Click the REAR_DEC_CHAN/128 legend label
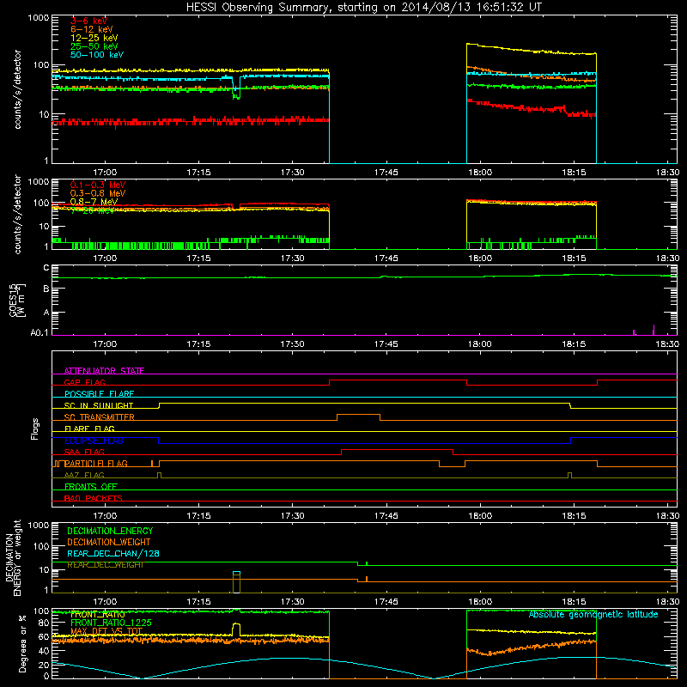Image resolution: width=687 pixels, height=687 pixels. coord(113,554)
